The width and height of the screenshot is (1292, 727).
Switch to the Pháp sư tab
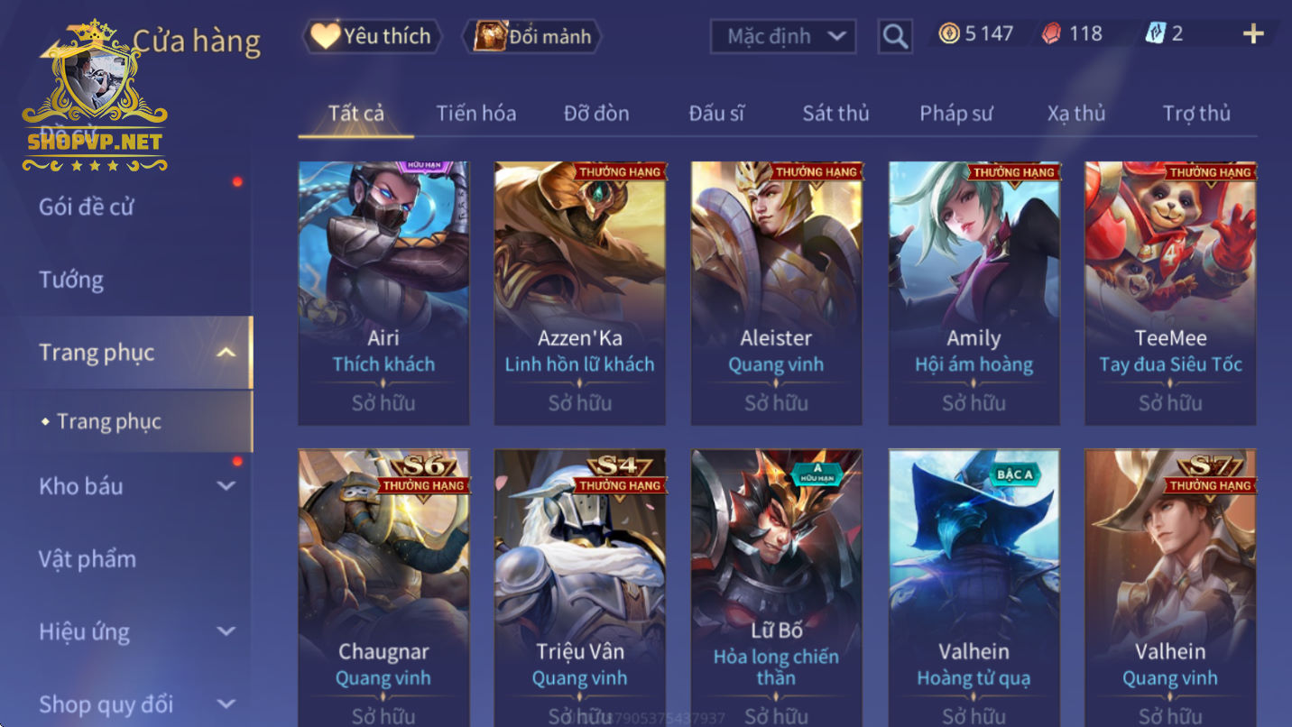point(955,113)
